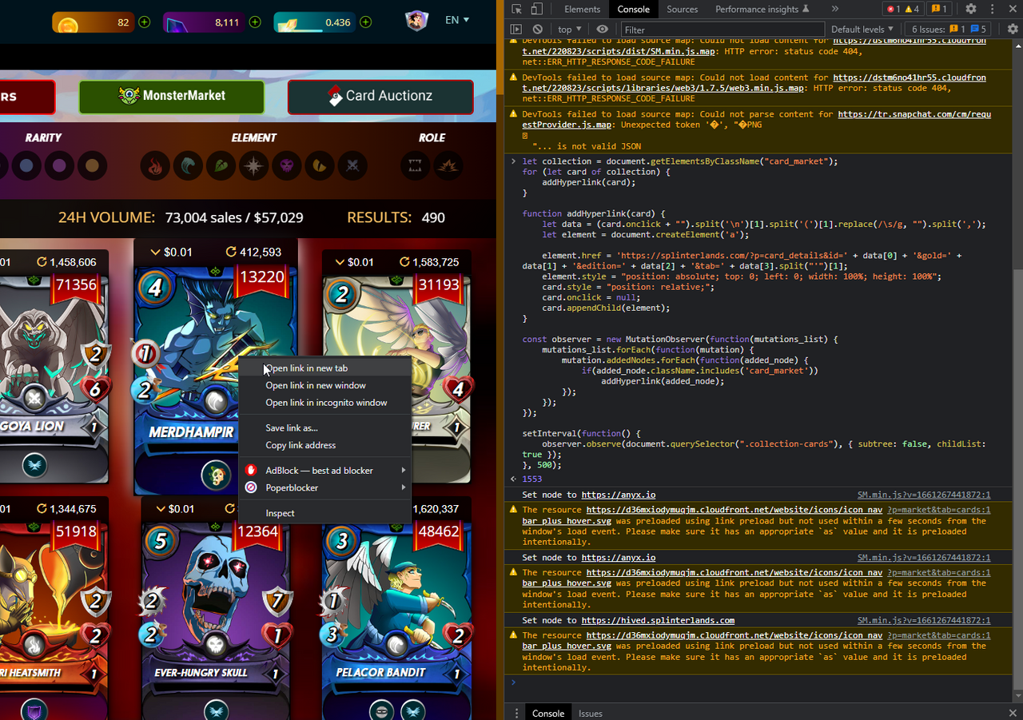Toggle live expression eye icon
The width and height of the screenshot is (1023, 720).
[x=603, y=29]
